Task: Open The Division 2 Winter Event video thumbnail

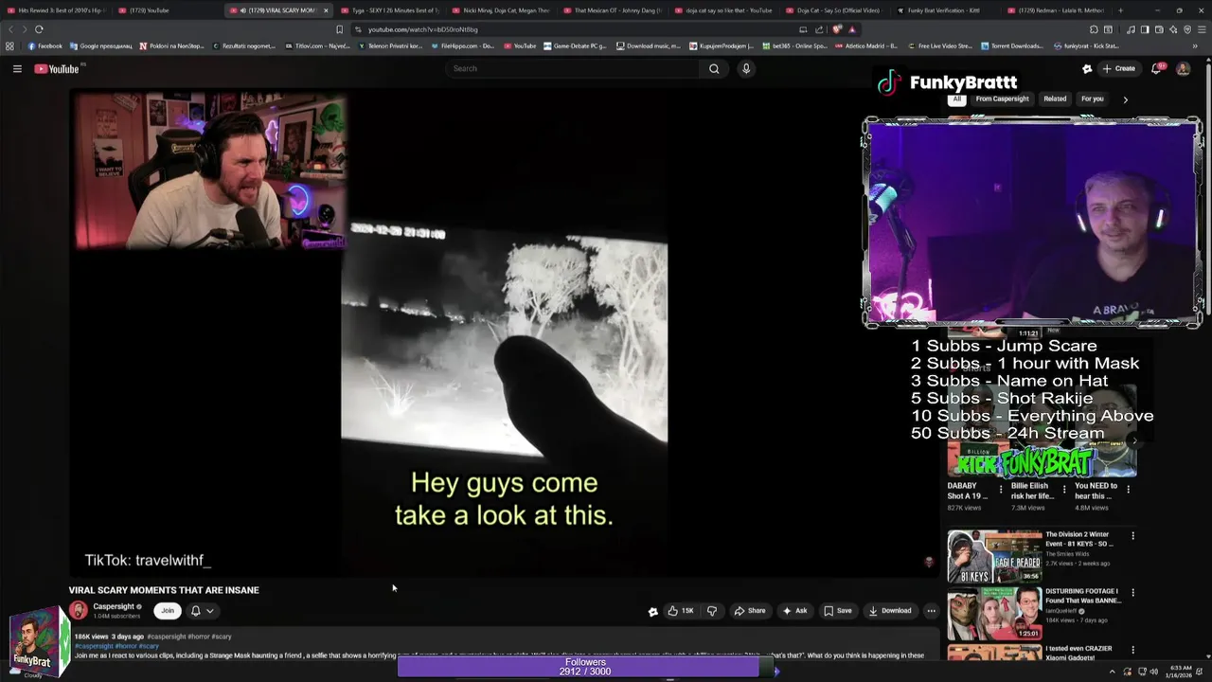Action: (994, 556)
